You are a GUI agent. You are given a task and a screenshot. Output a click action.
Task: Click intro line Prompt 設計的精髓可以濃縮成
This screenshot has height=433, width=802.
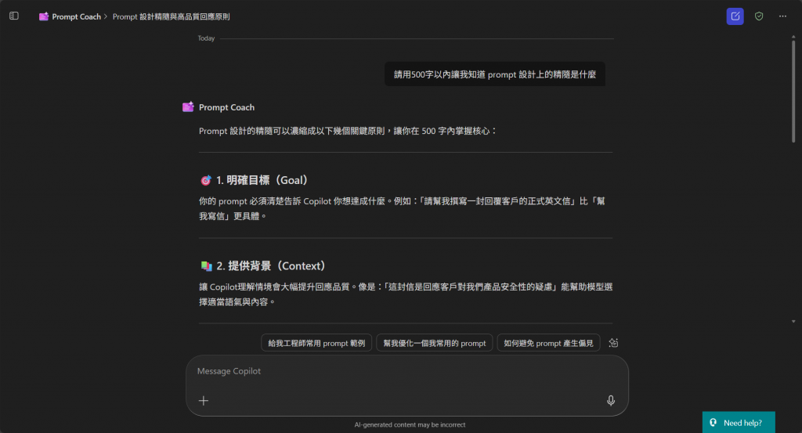(x=348, y=131)
